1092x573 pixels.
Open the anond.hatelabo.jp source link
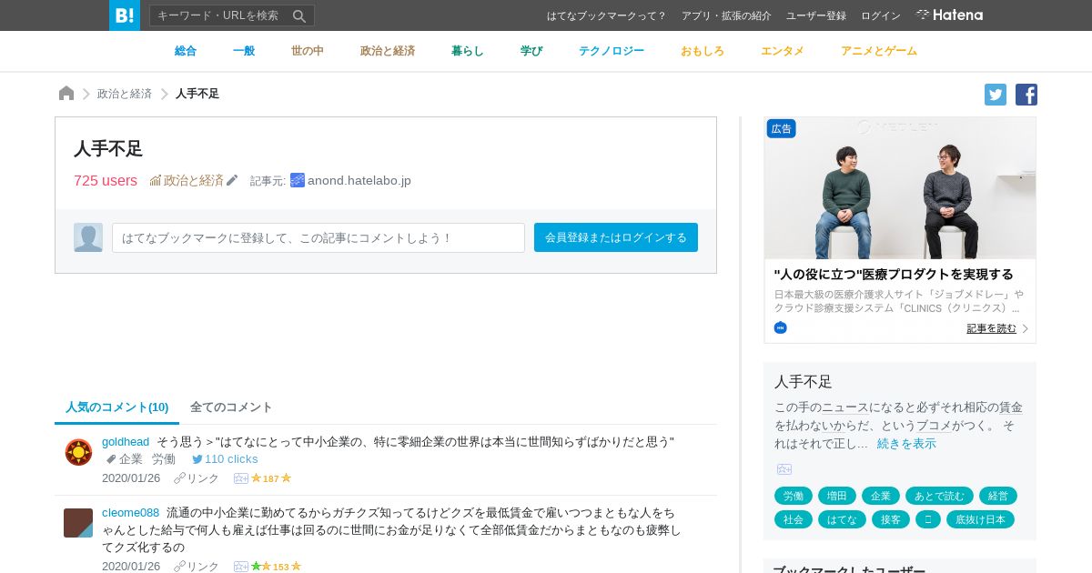(359, 180)
